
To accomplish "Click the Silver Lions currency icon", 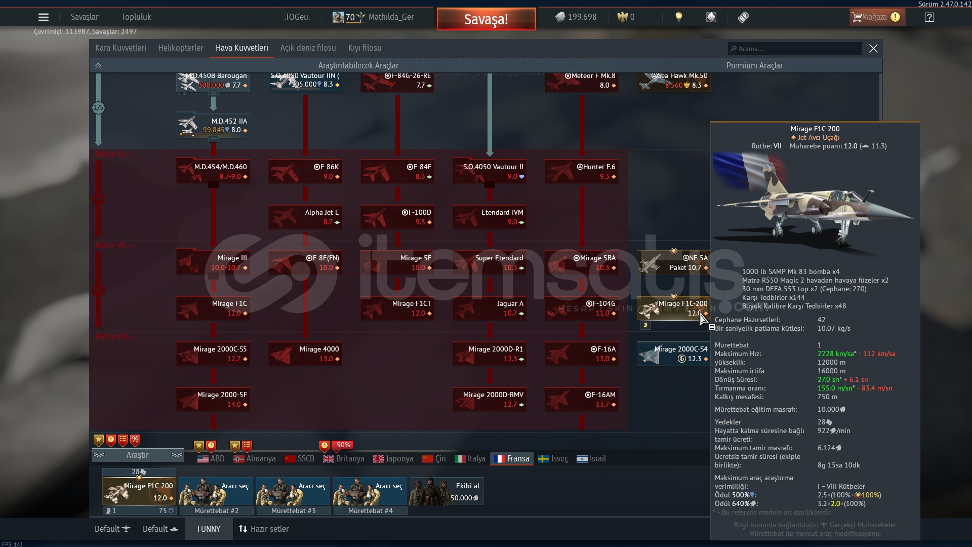I will [560, 17].
